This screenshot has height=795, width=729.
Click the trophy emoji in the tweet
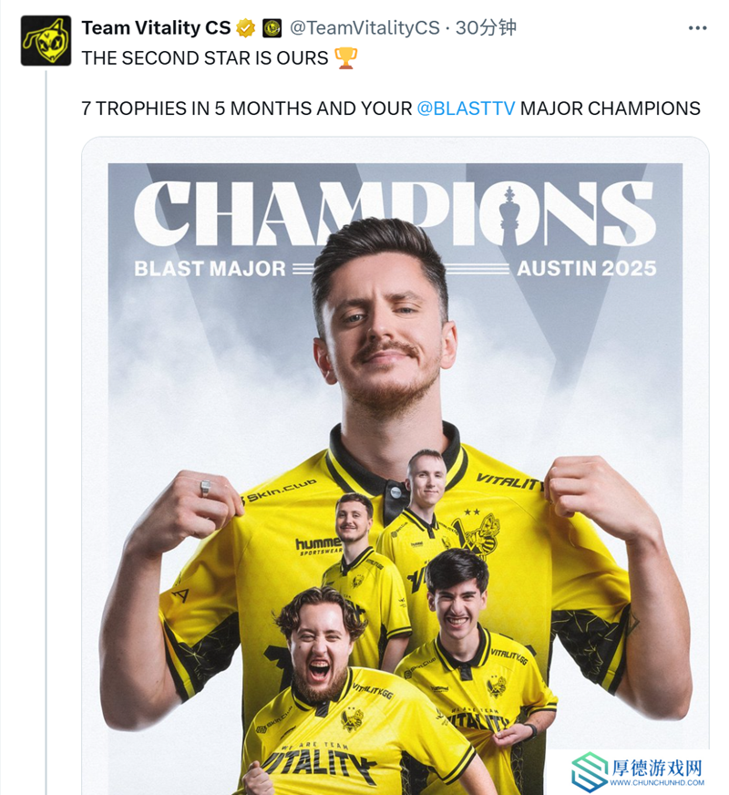tap(346, 57)
